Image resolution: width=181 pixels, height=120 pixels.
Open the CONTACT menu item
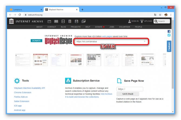coord(52,27)
